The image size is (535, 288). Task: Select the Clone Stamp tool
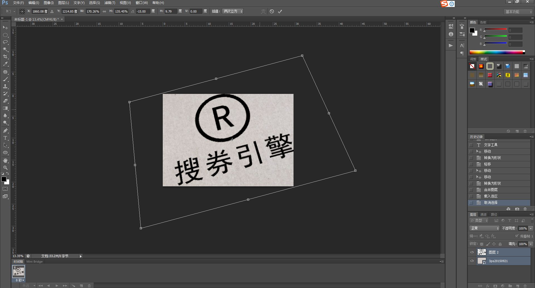tap(5, 86)
